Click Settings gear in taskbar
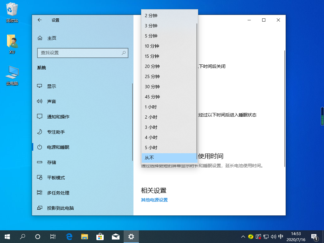The image size is (324, 243). point(131,237)
